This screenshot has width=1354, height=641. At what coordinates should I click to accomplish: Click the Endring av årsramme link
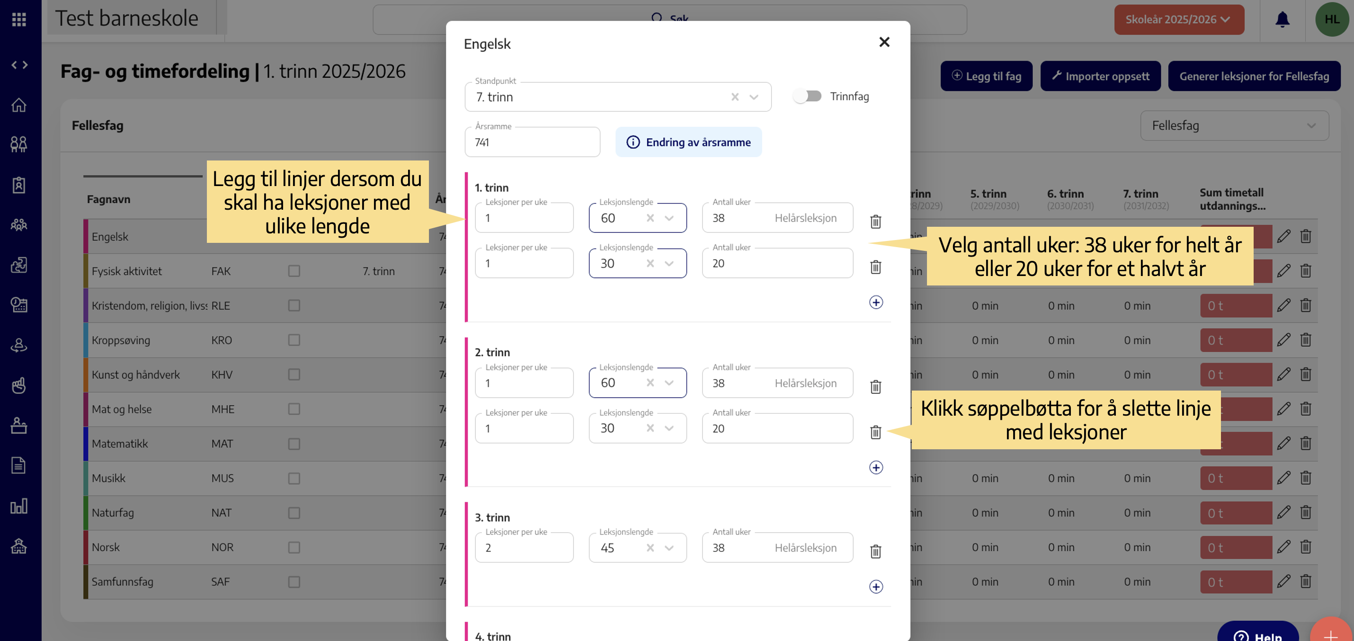click(x=688, y=142)
